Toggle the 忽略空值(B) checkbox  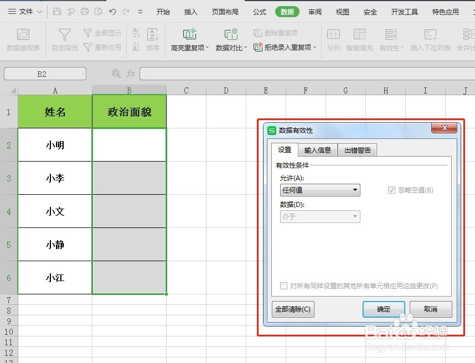[393, 190]
